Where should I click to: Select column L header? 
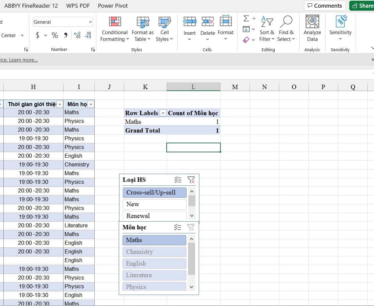[x=193, y=87]
